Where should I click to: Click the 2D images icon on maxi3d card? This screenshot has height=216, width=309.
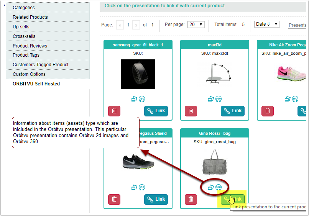coord(211,99)
